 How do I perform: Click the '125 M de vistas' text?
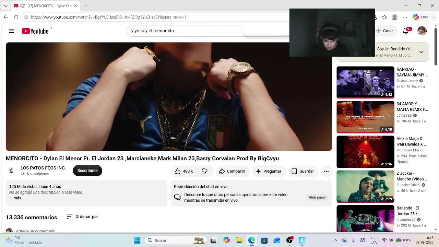[x=23, y=187]
